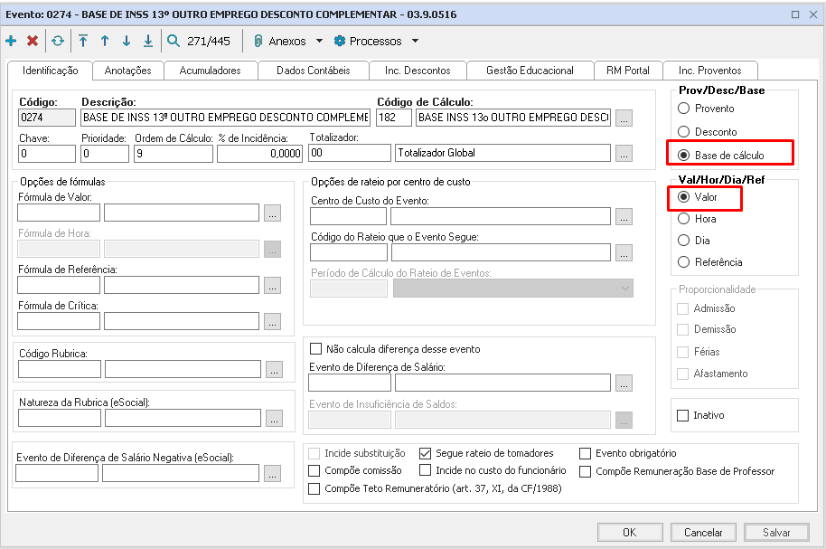Switch to the Dados Contábeis tab
Image resolution: width=826 pixels, height=549 pixels.
tap(314, 71)
